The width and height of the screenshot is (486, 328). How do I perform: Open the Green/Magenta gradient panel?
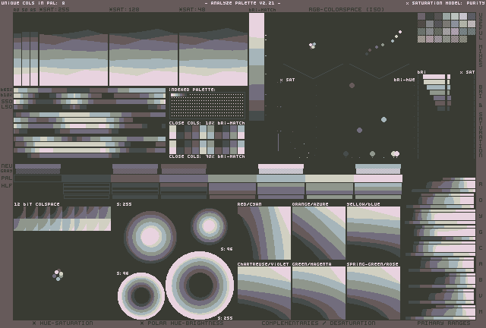tap(319, 293)
